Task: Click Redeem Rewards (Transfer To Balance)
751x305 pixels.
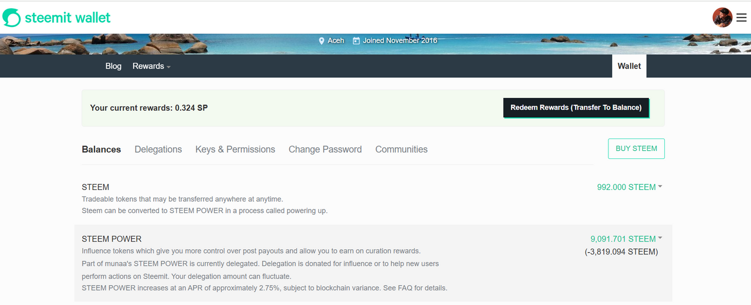Action: tap(576, 107)
